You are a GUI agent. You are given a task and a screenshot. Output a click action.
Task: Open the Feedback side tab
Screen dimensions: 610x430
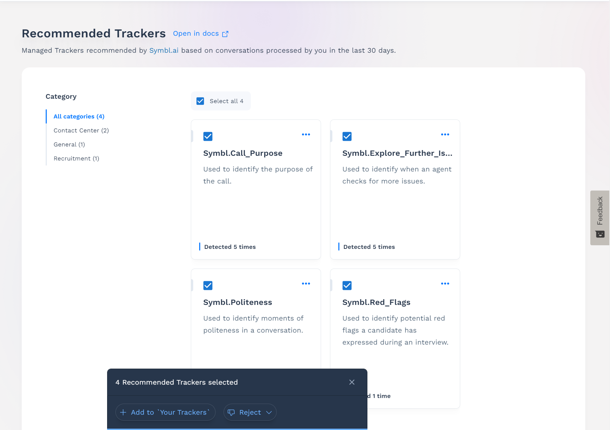(x=600, y=218)
